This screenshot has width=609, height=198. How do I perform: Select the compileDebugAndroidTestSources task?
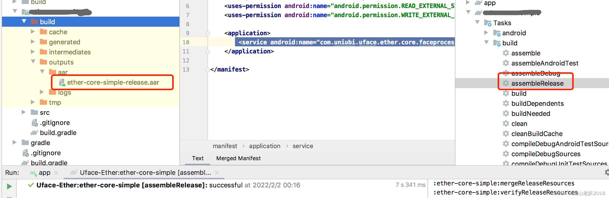pyautogui.click(x=560, y=144)
